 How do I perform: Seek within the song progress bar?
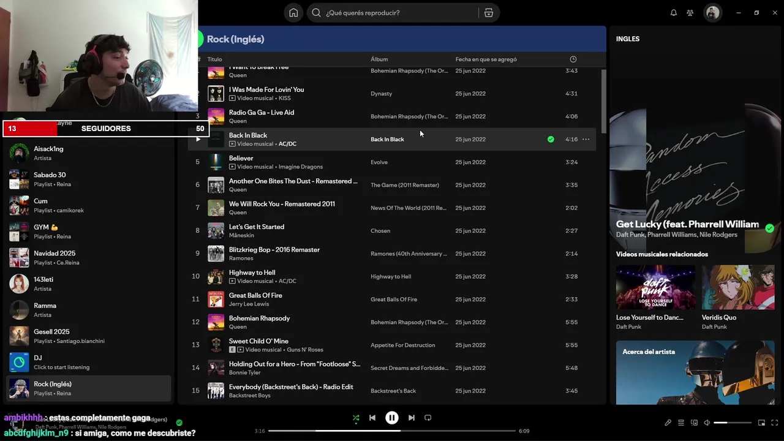(x=392, y=431)
